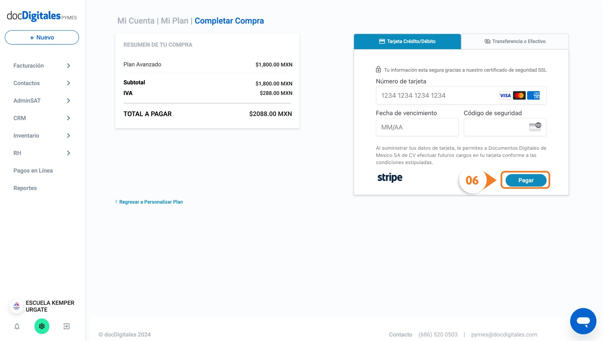The height and width of the screenshot is (341, 603).
Task: Select the Tarjeta Crédito/Débito tab
Action: (x=407, y=41)
